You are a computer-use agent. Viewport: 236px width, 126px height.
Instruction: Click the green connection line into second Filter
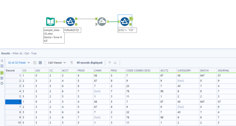click(x=114, y=22)
